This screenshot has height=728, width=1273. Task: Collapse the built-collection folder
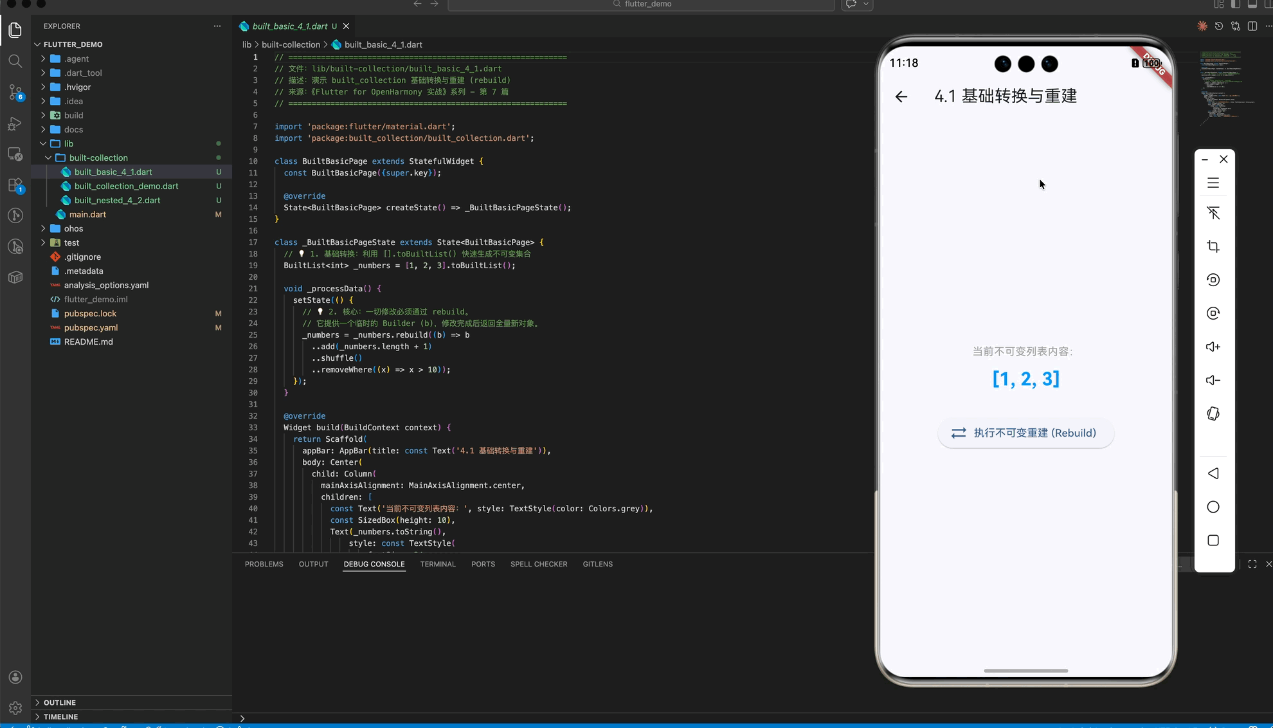click(98, 158)
